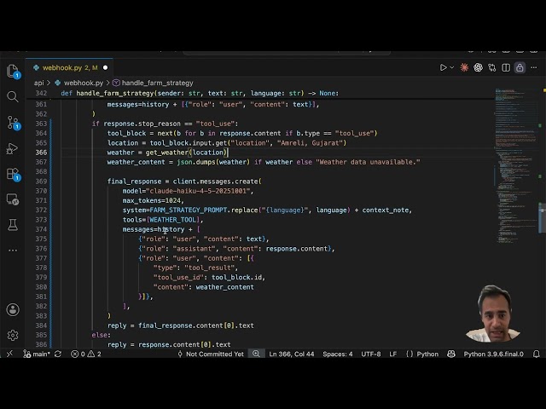Toggle the lock icon in editor toolbar
Screen dimensions: 546x409
520,67
